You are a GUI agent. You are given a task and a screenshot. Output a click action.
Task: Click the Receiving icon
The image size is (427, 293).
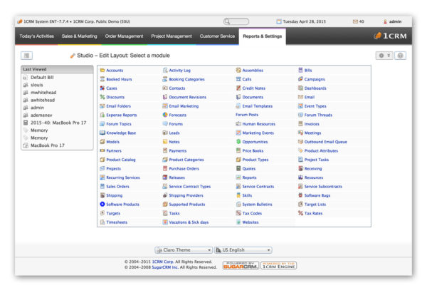tap(300, 168)
